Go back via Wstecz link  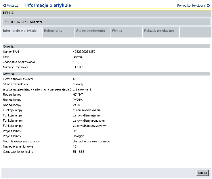[x=12, y=5]
